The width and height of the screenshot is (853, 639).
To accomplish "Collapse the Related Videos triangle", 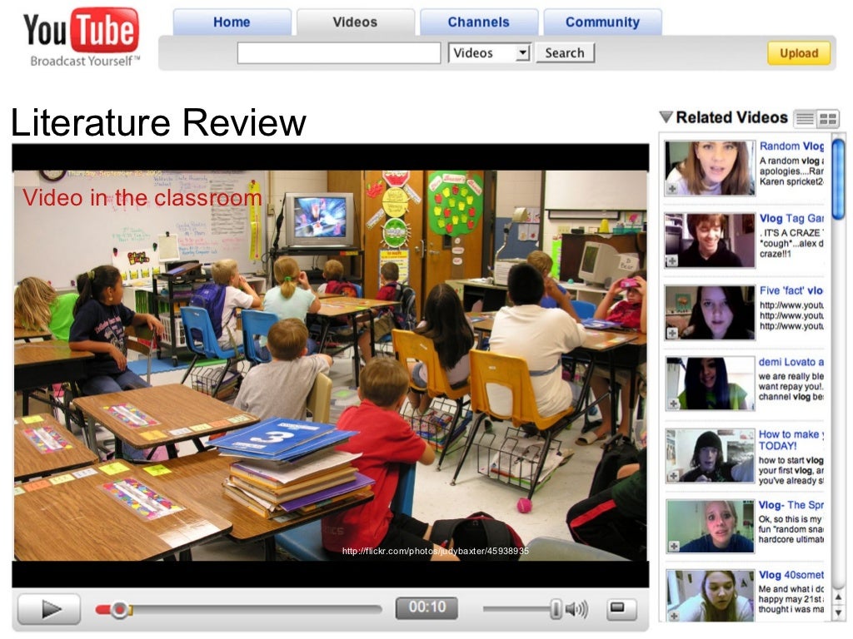I will click(666, 117).
